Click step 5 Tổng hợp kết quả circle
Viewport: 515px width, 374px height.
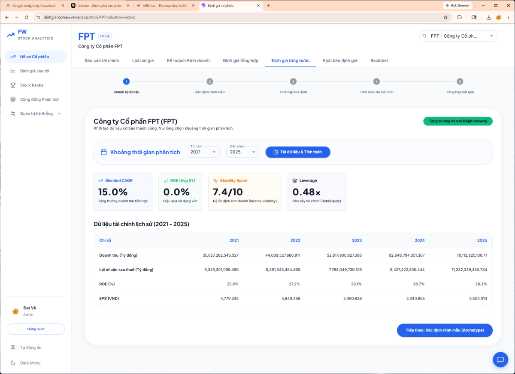coord(460,81)
